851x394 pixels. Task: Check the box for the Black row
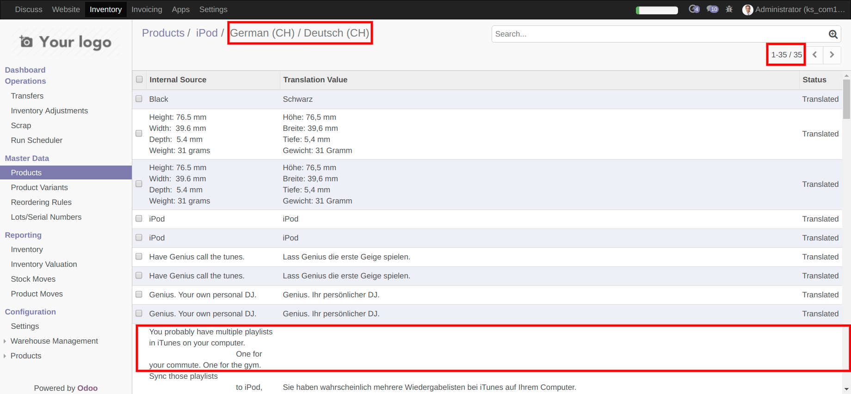(139, 98)
